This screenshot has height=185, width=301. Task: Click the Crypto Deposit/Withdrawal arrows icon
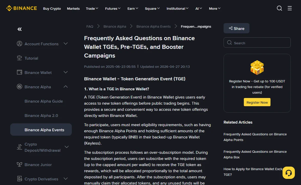[x=19, y=147]
